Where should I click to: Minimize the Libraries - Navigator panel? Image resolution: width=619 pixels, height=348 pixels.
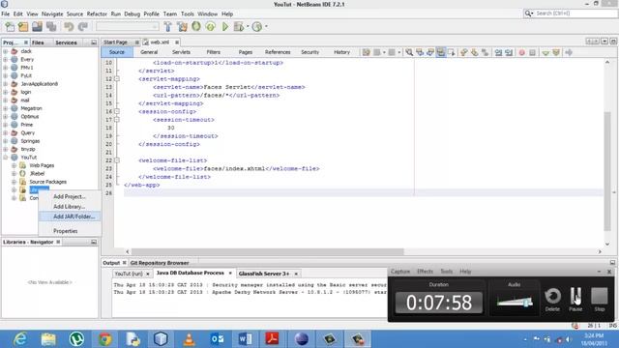pos(94,242)
